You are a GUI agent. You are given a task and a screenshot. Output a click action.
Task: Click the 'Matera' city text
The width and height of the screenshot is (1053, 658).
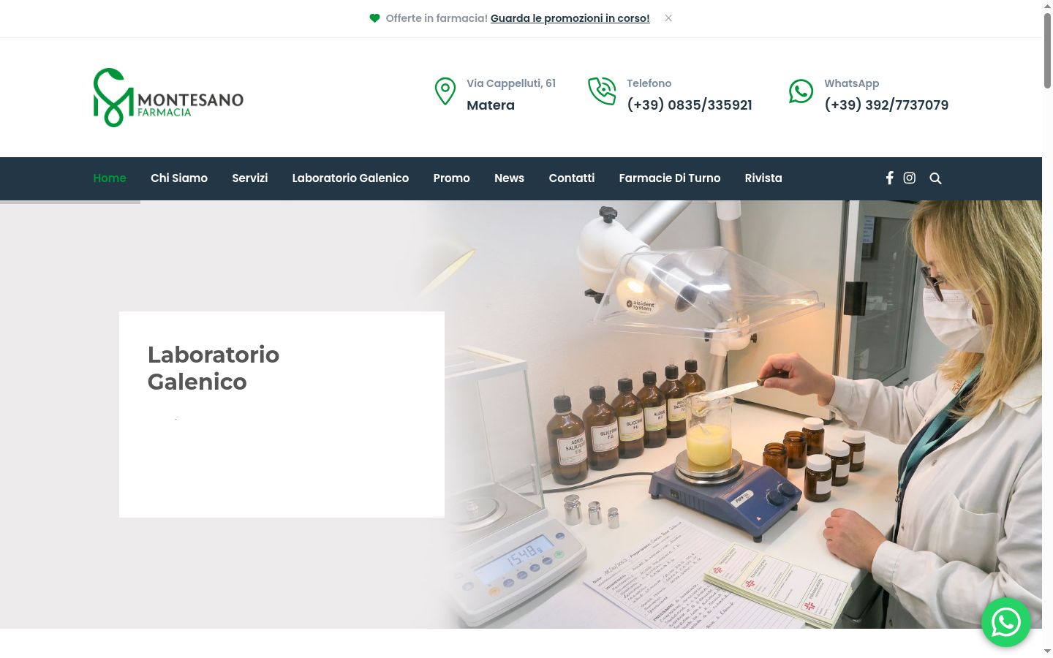coord(491,105)
